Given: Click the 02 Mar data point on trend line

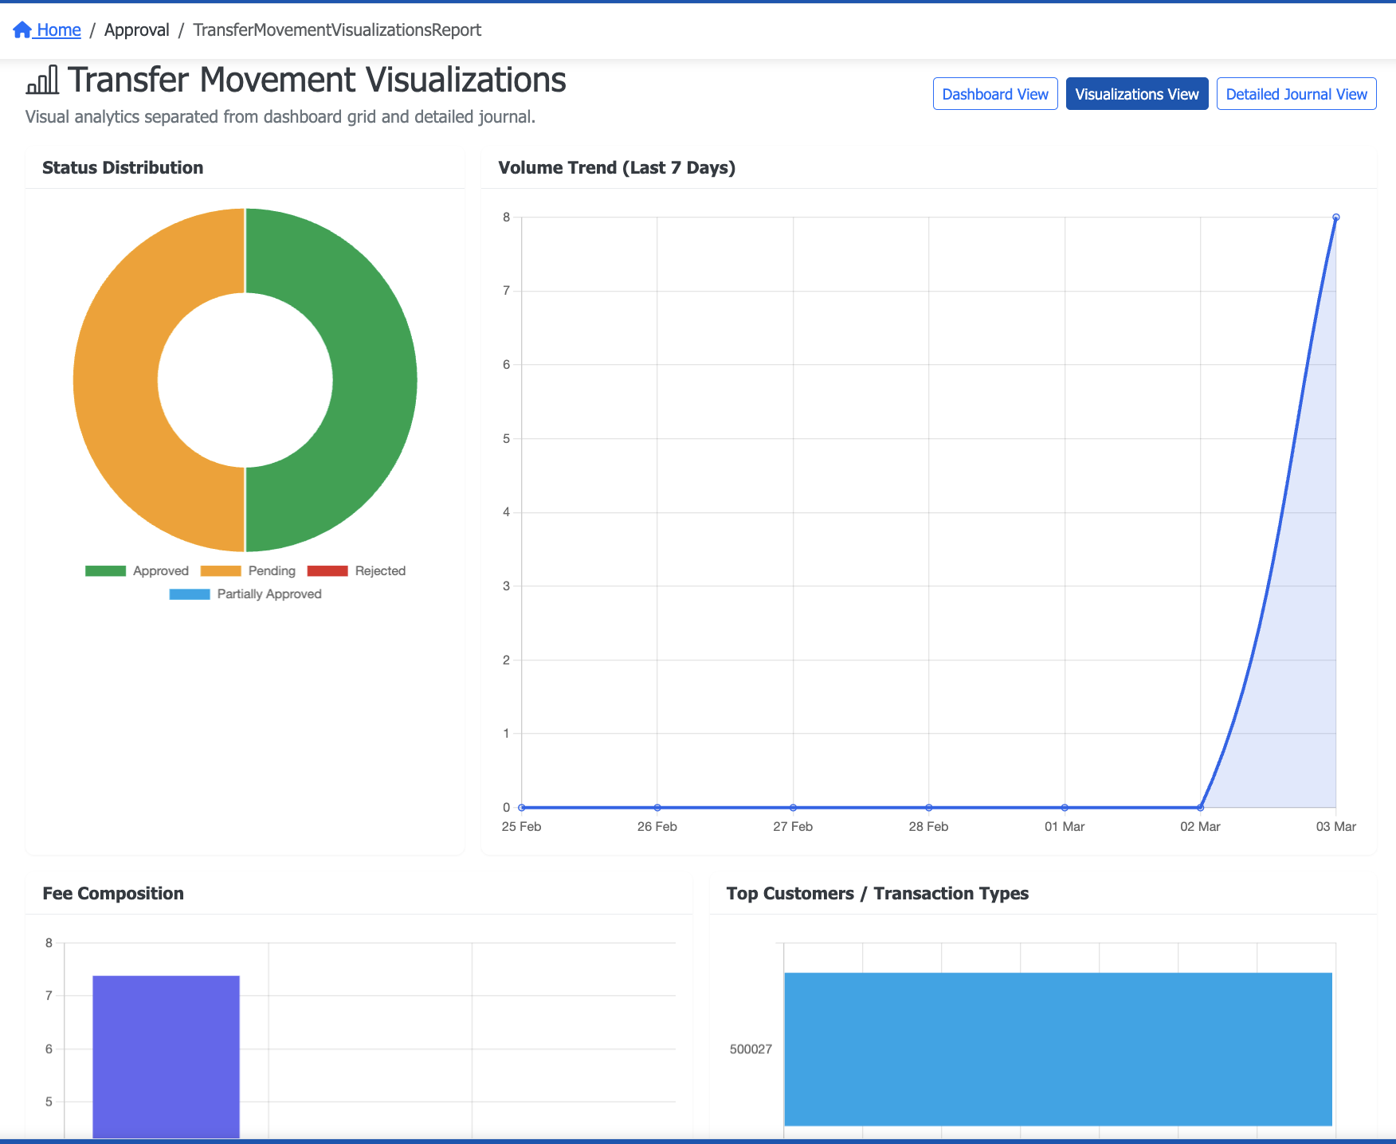Looking at the screenshot, I should pyautogui.click(x=1200, y=807).
